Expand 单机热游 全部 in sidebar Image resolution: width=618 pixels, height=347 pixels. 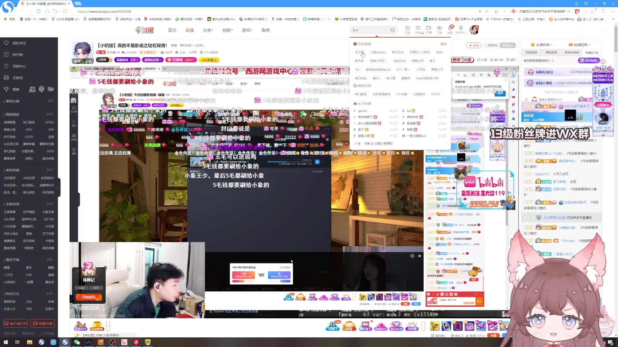(x=50, y=170)
